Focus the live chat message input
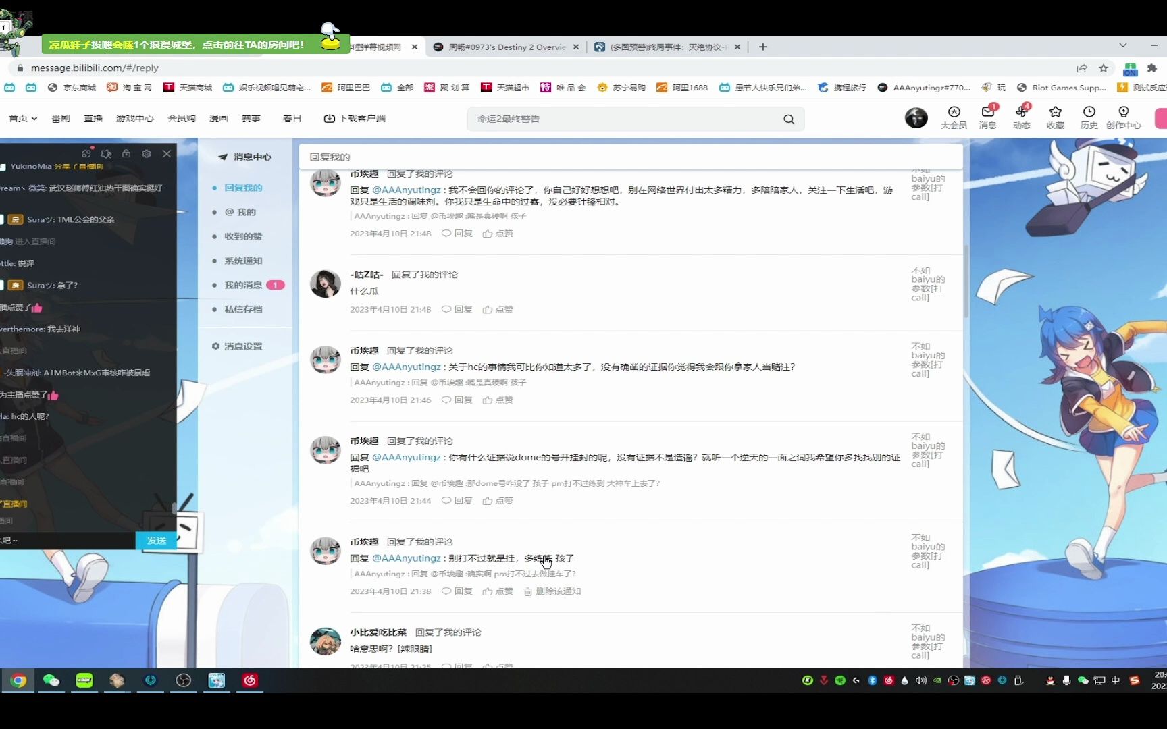 [x=68, y=541]
